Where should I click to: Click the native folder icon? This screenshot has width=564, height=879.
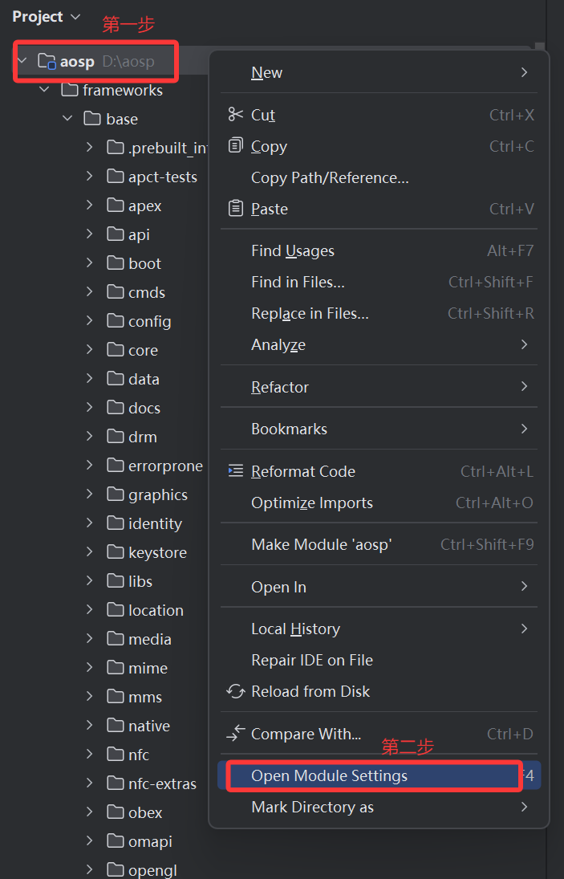click(x=116, y=726)
